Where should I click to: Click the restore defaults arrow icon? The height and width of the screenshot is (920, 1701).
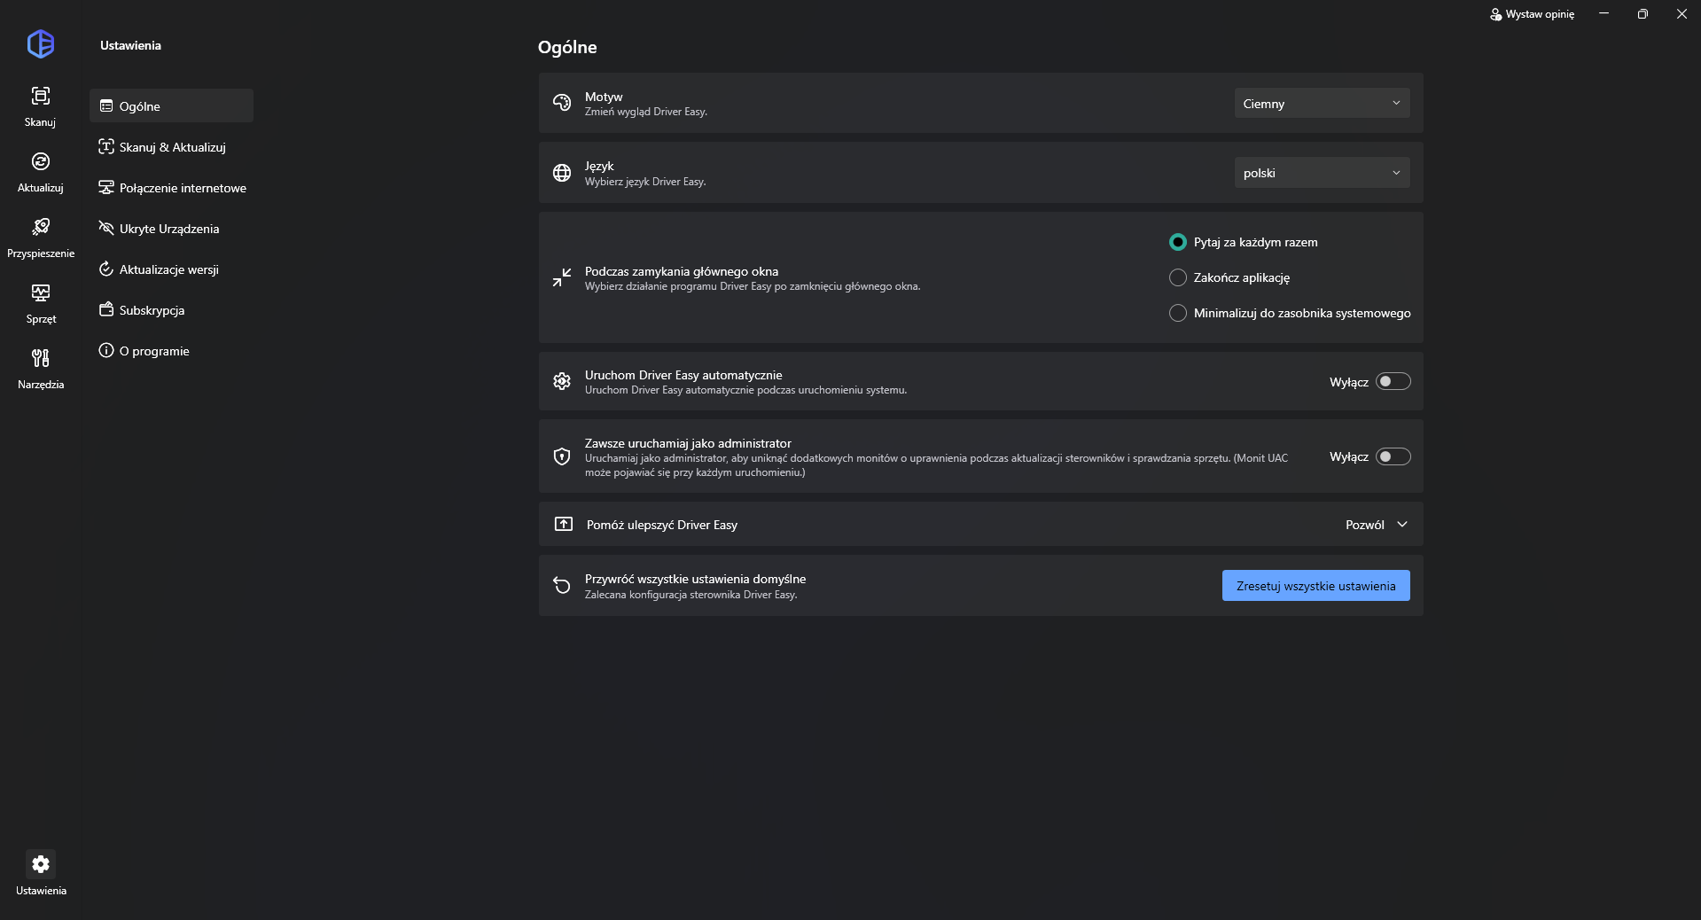click(x=562, y=585)
